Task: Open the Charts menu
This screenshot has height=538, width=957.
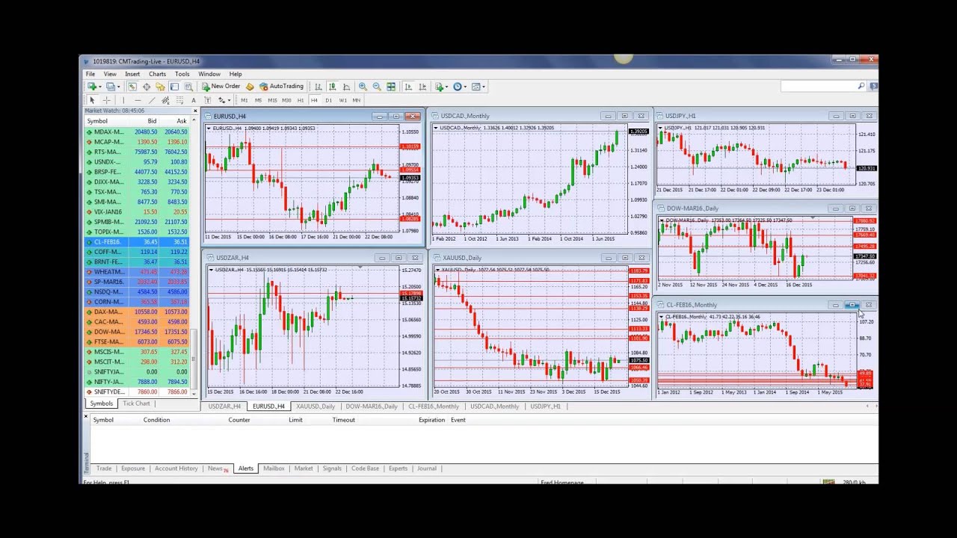Action: 157,74
